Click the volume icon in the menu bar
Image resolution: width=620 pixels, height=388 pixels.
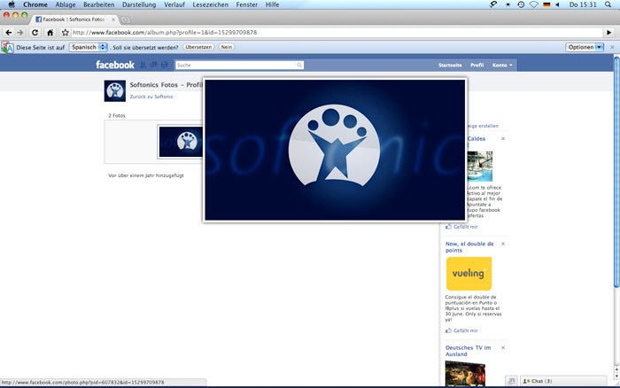(557, 4)
